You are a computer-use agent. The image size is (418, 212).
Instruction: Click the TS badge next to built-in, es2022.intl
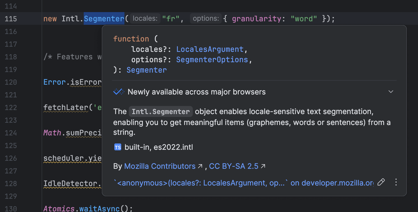tap(117, 147)
